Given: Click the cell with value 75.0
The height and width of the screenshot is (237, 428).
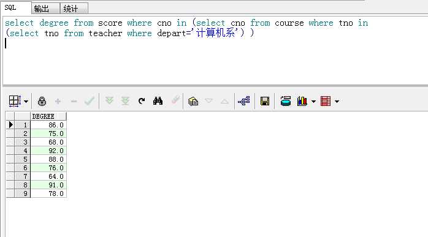Looking at the screenshot, I should point(48,134).
